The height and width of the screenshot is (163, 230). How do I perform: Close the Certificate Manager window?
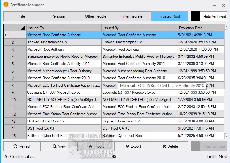point(223,6)
